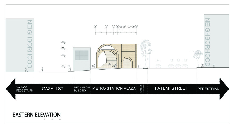
Task: Click the MECHANICAL BUILDING label
Action: [x=82, y=89]
